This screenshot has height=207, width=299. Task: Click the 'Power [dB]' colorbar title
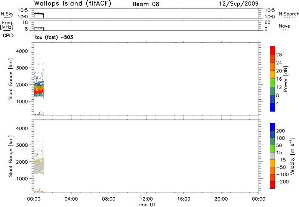coord(286,79)
